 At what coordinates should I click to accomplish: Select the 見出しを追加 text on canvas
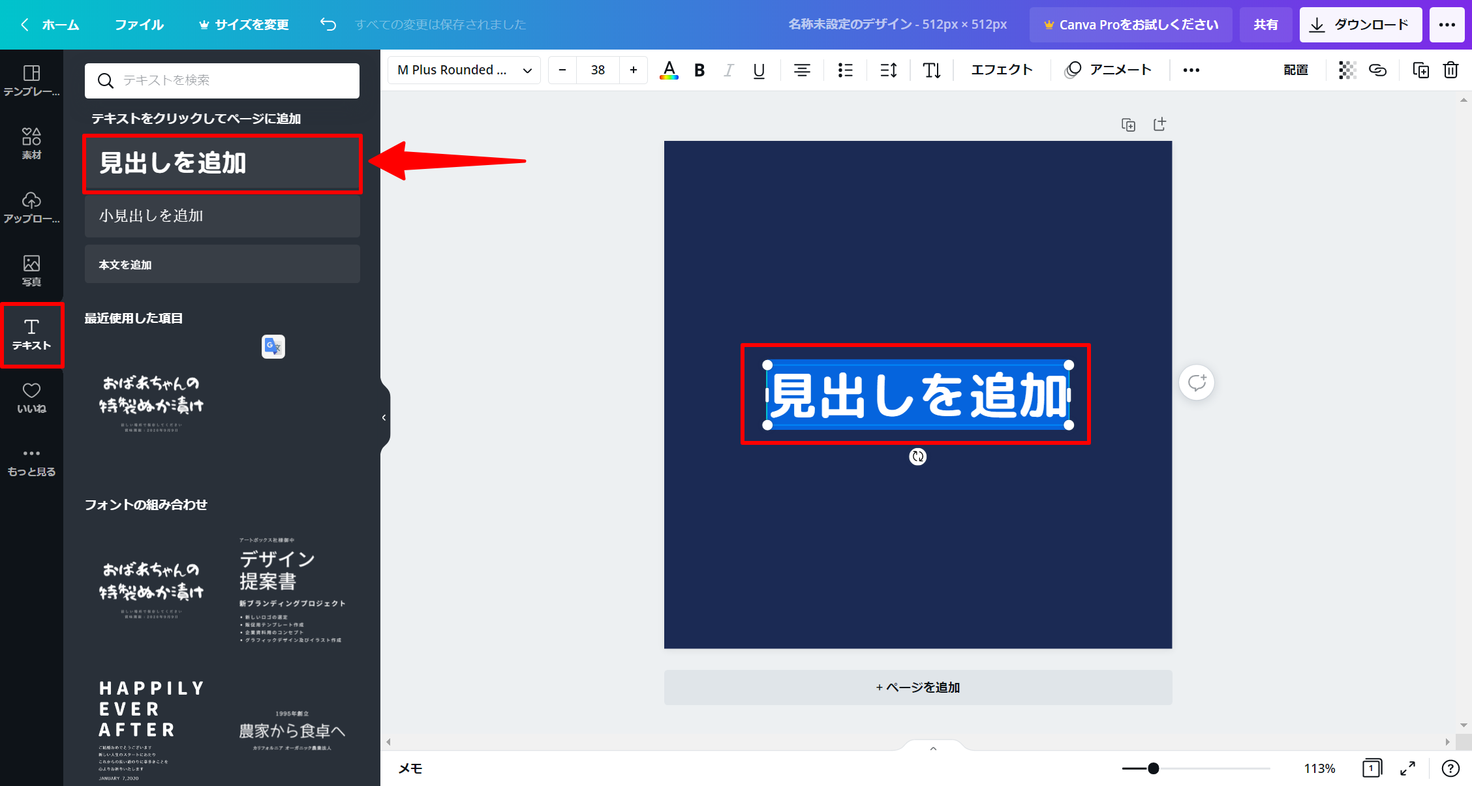pos(918,395)
